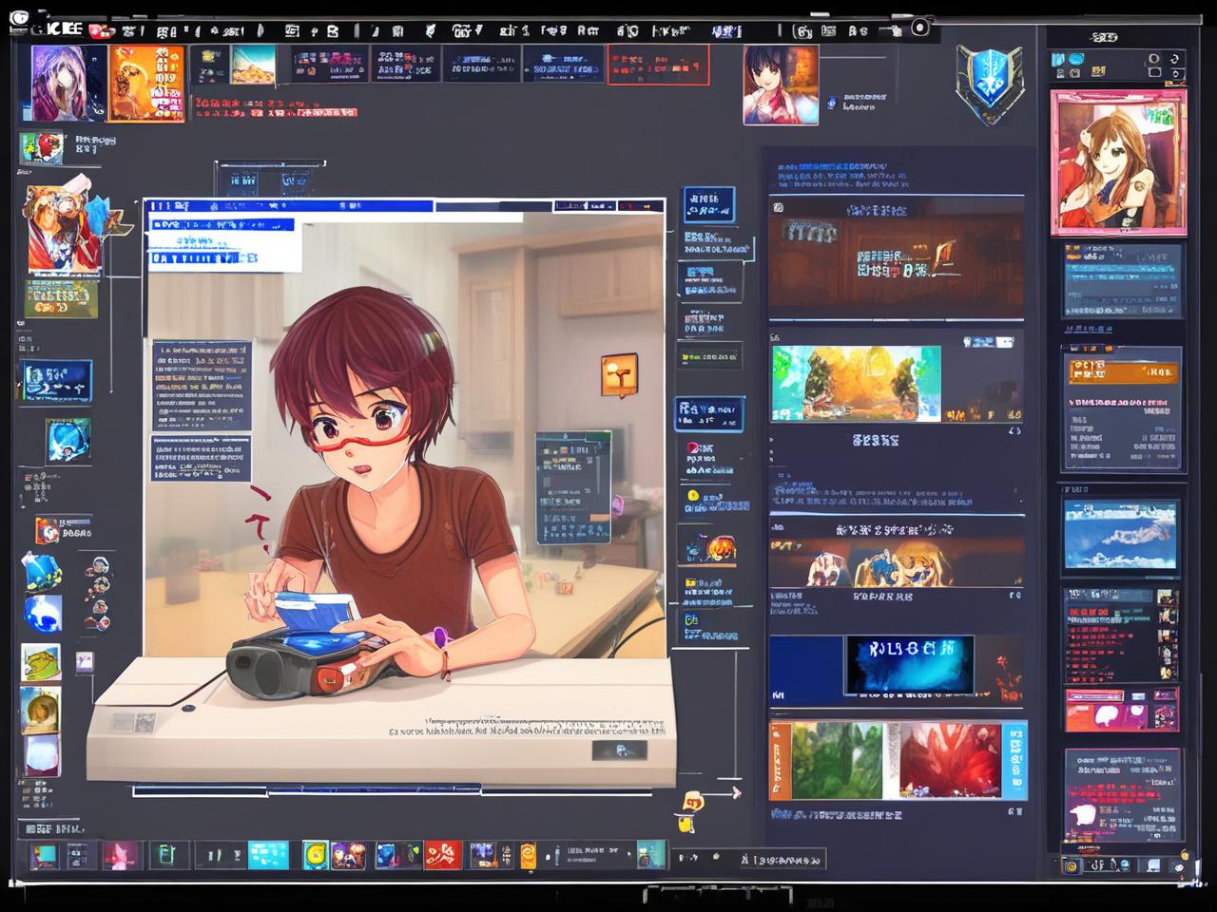Select the colorful parrot thumbnail in the sidebar
Image resolution: width=1217 pixels, height=912 pixels.
[43, 148]
